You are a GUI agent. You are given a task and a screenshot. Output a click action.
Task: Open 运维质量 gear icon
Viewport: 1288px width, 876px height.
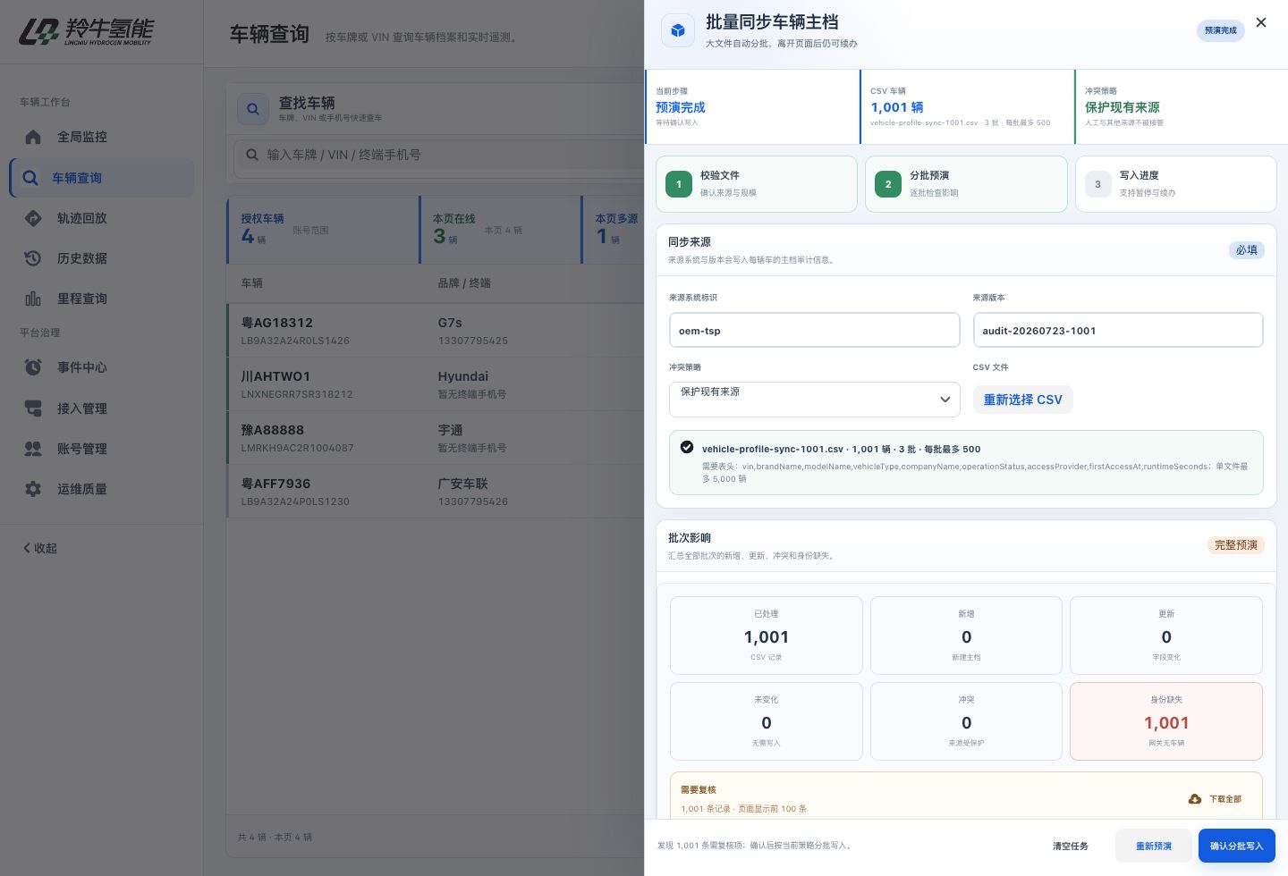click(33, 489)
